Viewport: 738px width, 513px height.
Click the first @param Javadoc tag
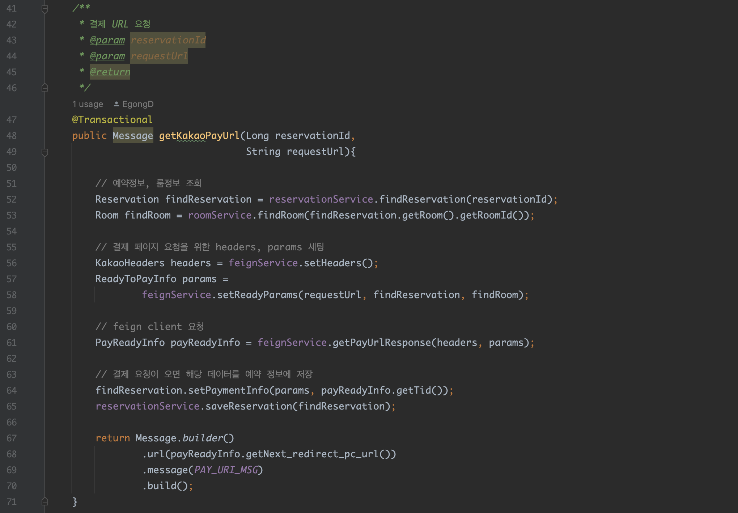coord(107,40)
